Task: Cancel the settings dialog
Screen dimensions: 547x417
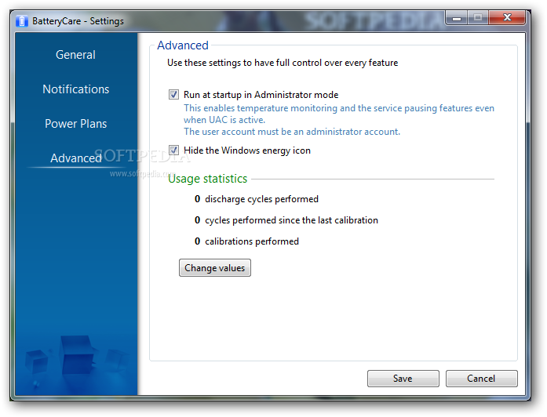Action: click(481, 379)
